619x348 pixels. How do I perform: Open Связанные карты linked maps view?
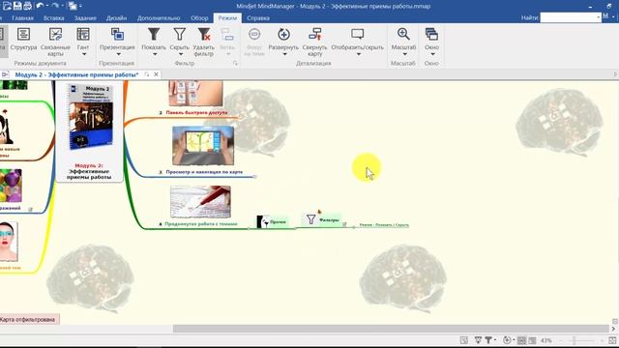tap(55, 42)
